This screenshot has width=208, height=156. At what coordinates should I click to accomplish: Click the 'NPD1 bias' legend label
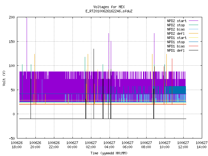tap(176, 46)
